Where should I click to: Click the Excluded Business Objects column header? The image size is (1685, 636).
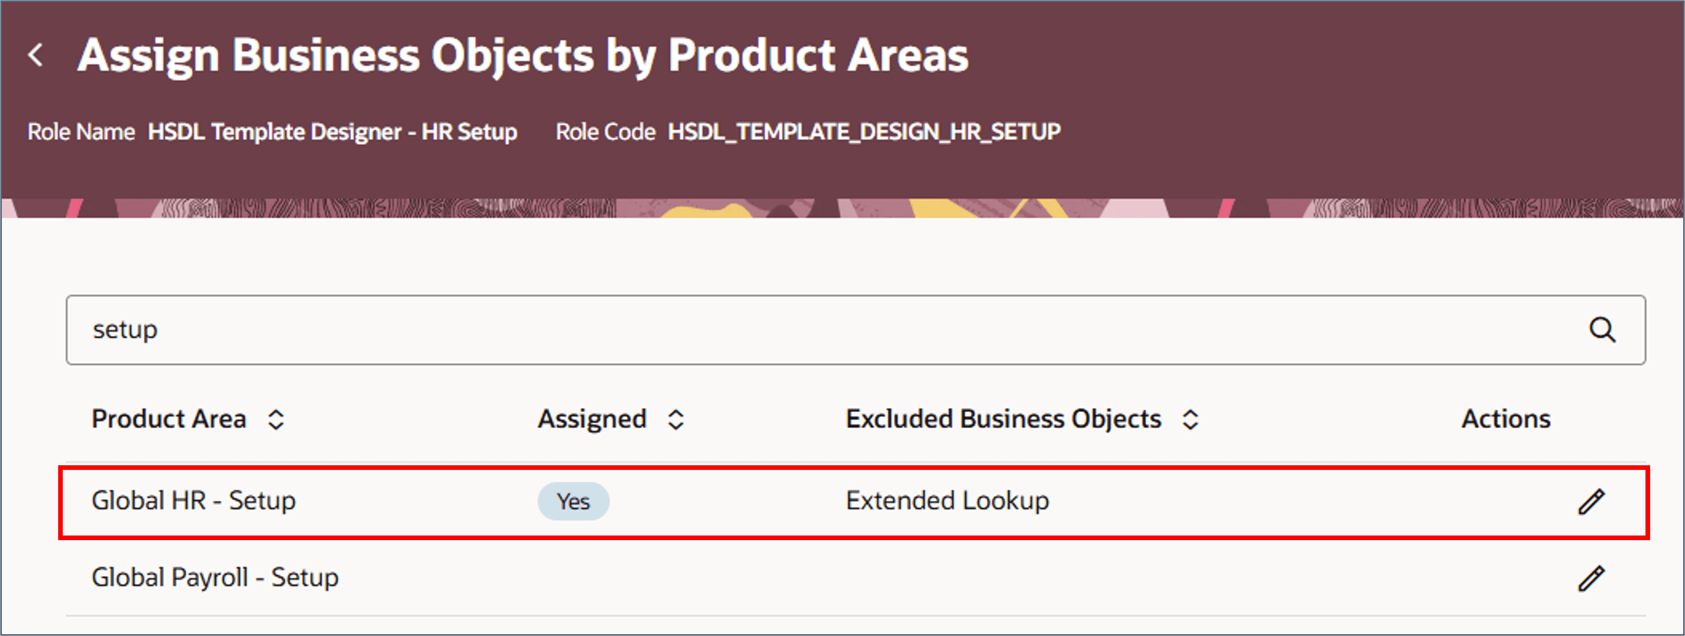1003,419
